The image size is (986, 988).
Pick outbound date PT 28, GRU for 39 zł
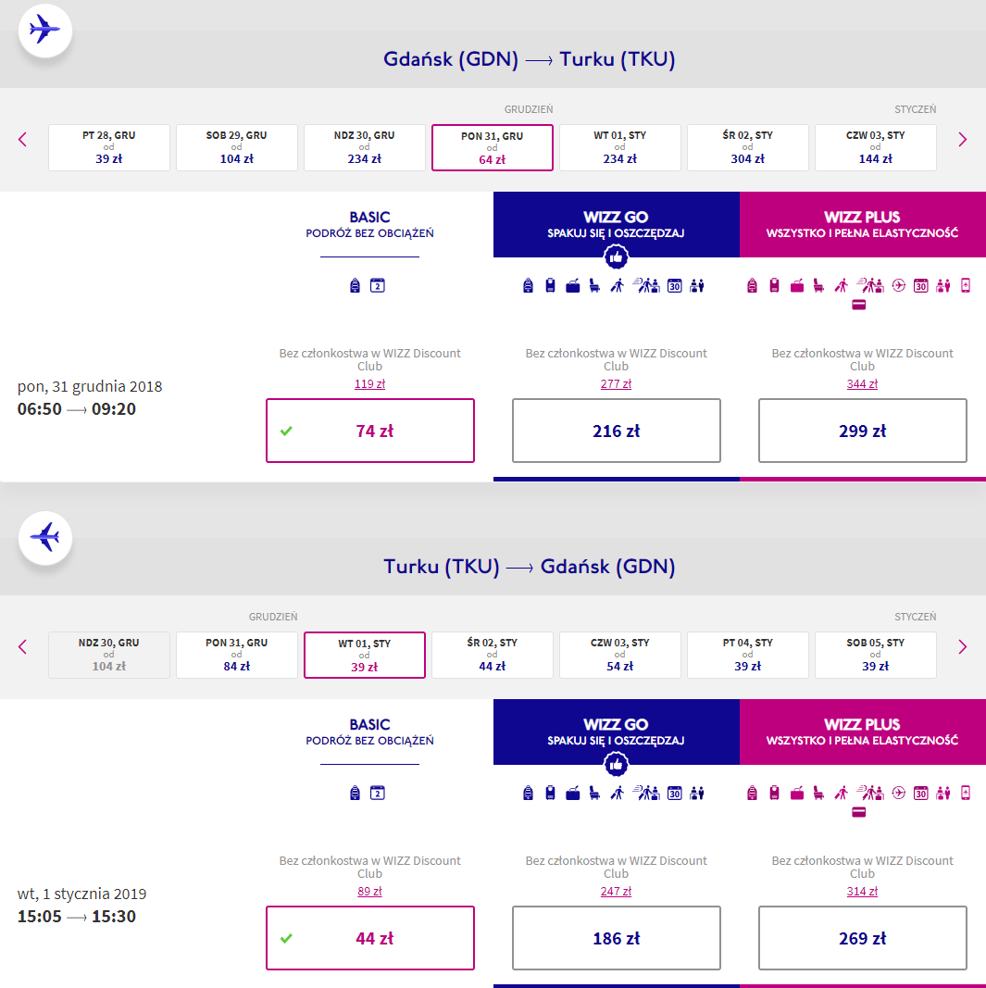coord(109,147)
